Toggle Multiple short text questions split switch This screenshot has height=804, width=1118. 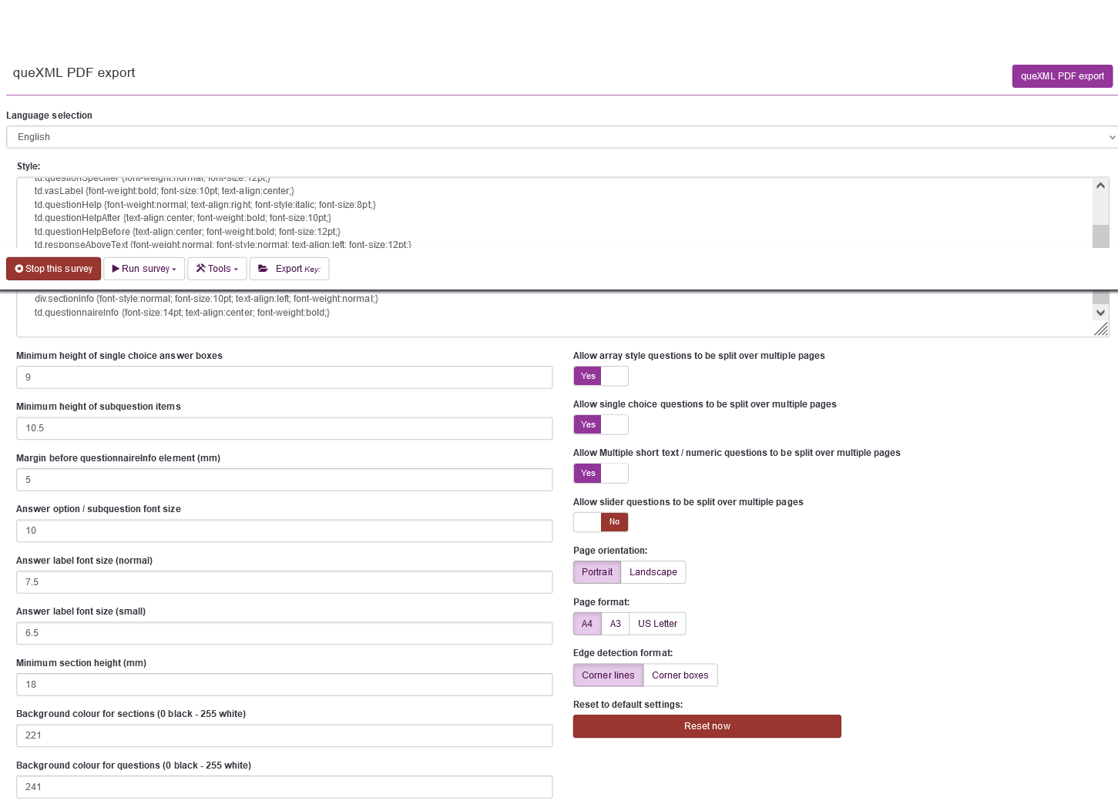point(601,473)
